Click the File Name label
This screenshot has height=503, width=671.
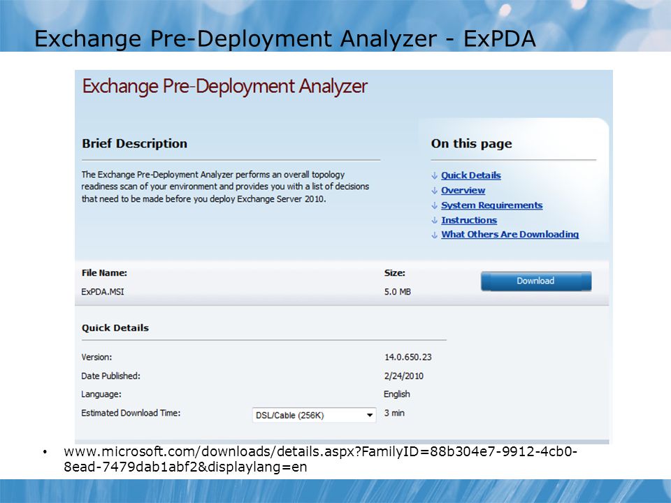tap(104, 273)
